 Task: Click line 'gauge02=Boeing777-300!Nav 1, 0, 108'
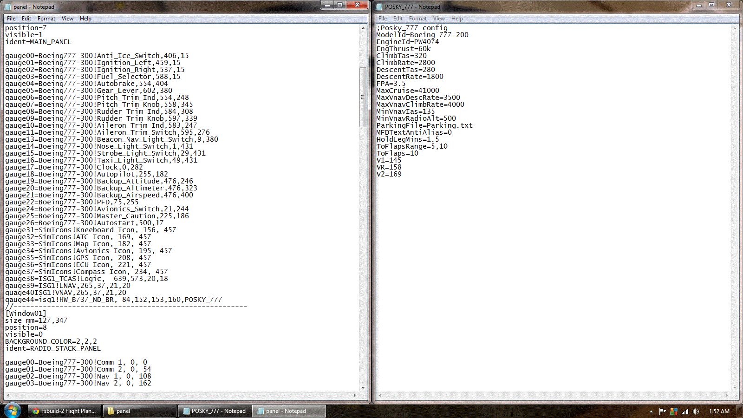(x=78, y=376)
